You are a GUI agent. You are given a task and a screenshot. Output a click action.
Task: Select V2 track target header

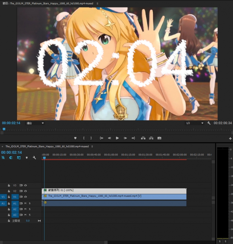pyautogui.click(x=15, y=191)
